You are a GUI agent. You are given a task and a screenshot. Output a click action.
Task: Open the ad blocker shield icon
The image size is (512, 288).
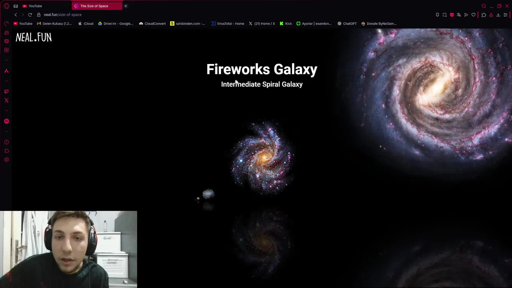(x=452, y=15)
